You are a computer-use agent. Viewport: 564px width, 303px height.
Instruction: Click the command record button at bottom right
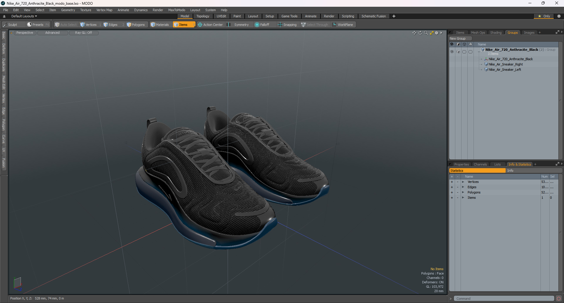pyautogui.click(x=559, y=299)
